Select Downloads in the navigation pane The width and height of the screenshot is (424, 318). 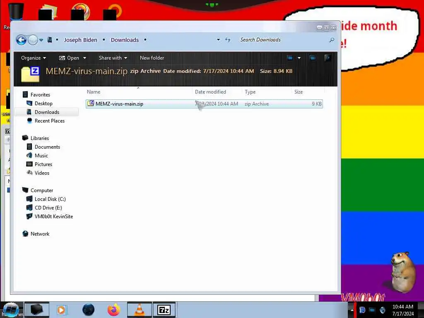[47, 112]
